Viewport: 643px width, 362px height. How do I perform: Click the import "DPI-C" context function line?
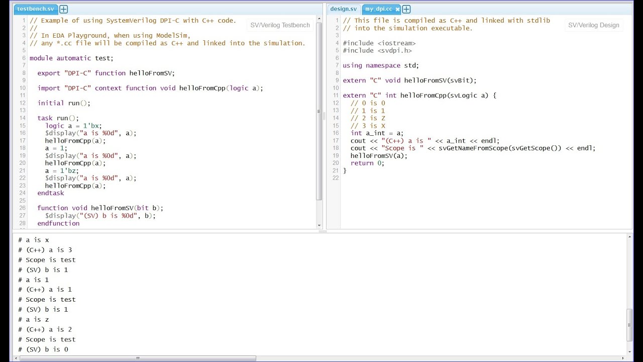pos(150,88)
